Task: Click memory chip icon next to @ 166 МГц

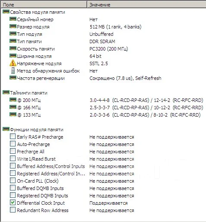Action: coord(13,107)
